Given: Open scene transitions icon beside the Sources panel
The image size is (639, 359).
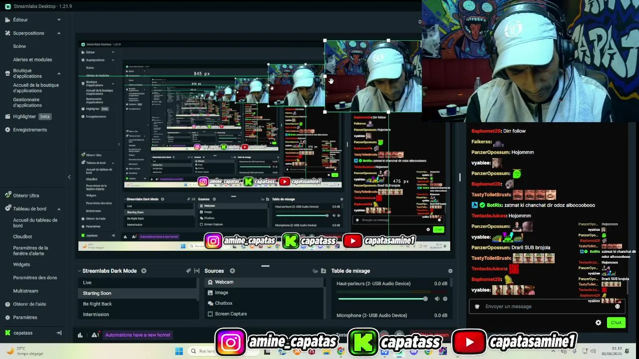Looking at the screenshot, I should pos(197,271).
